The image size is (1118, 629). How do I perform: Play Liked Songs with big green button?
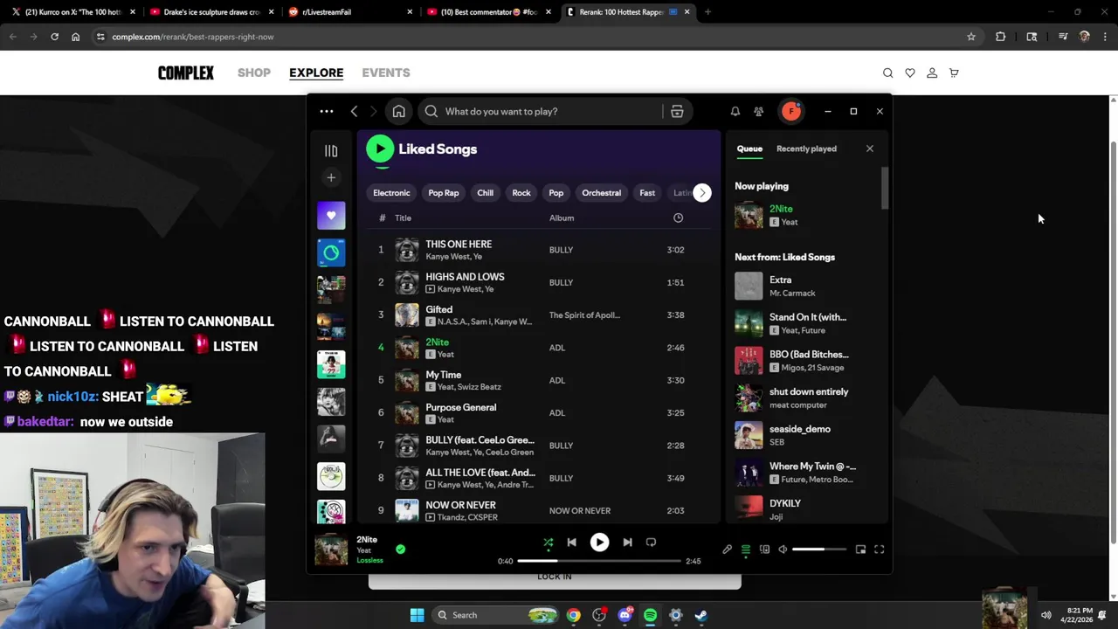380,149
